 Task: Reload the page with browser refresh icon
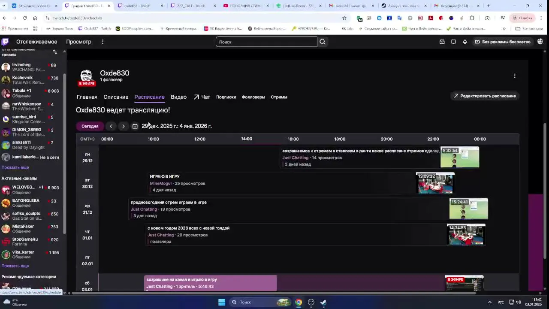tap(25, 18)
